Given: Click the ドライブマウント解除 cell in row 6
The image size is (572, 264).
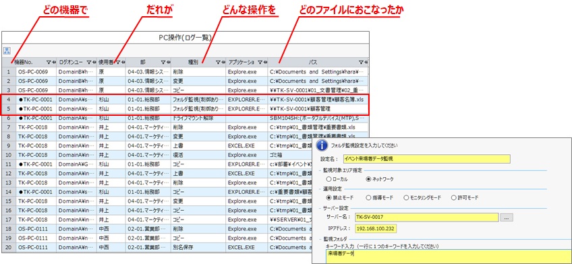Looking at the screenshot, I should [x=198, y=118].
